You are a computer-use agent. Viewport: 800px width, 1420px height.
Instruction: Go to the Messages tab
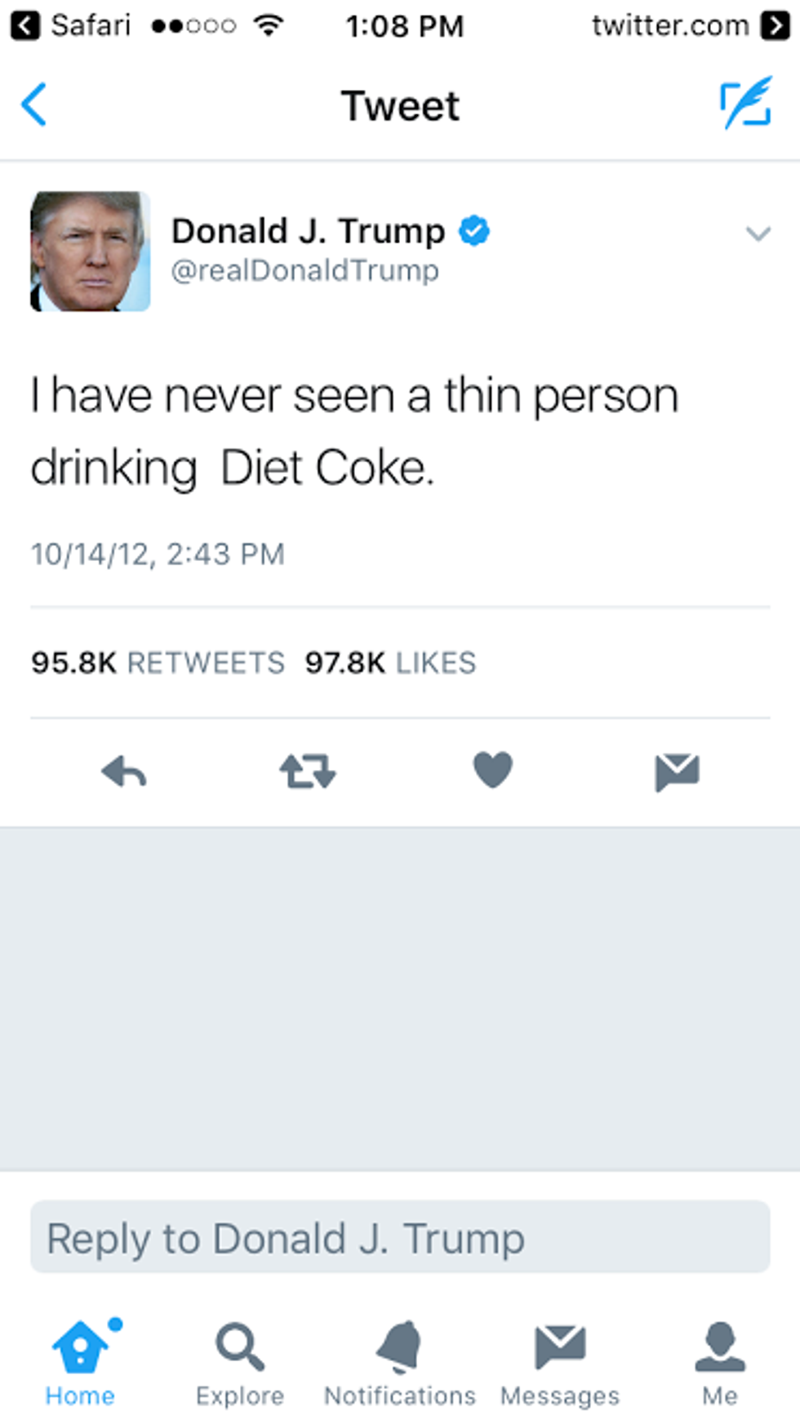tap(560, 1361)
